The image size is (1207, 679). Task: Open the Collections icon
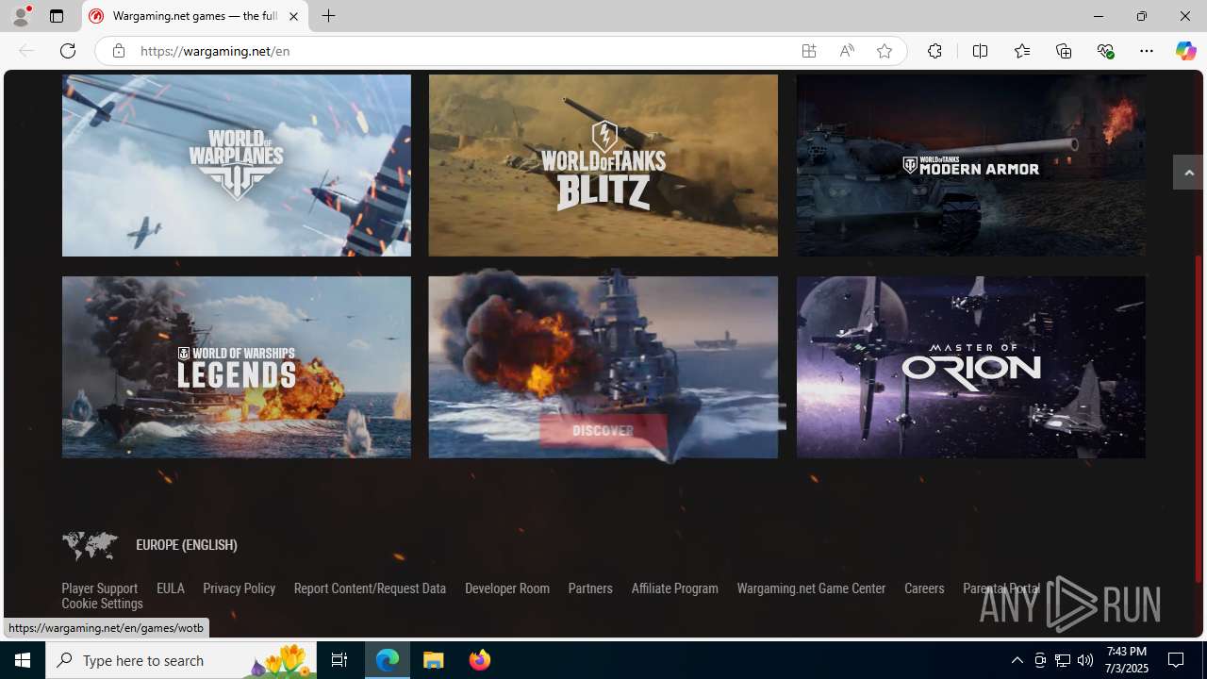tap(1064, 51)
